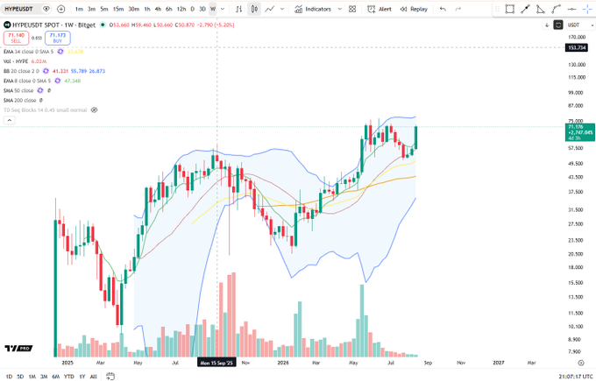Click the TradingView PRO logo
Image resolution: width=596 pixels, height=381 pixels.
point(18,349)
